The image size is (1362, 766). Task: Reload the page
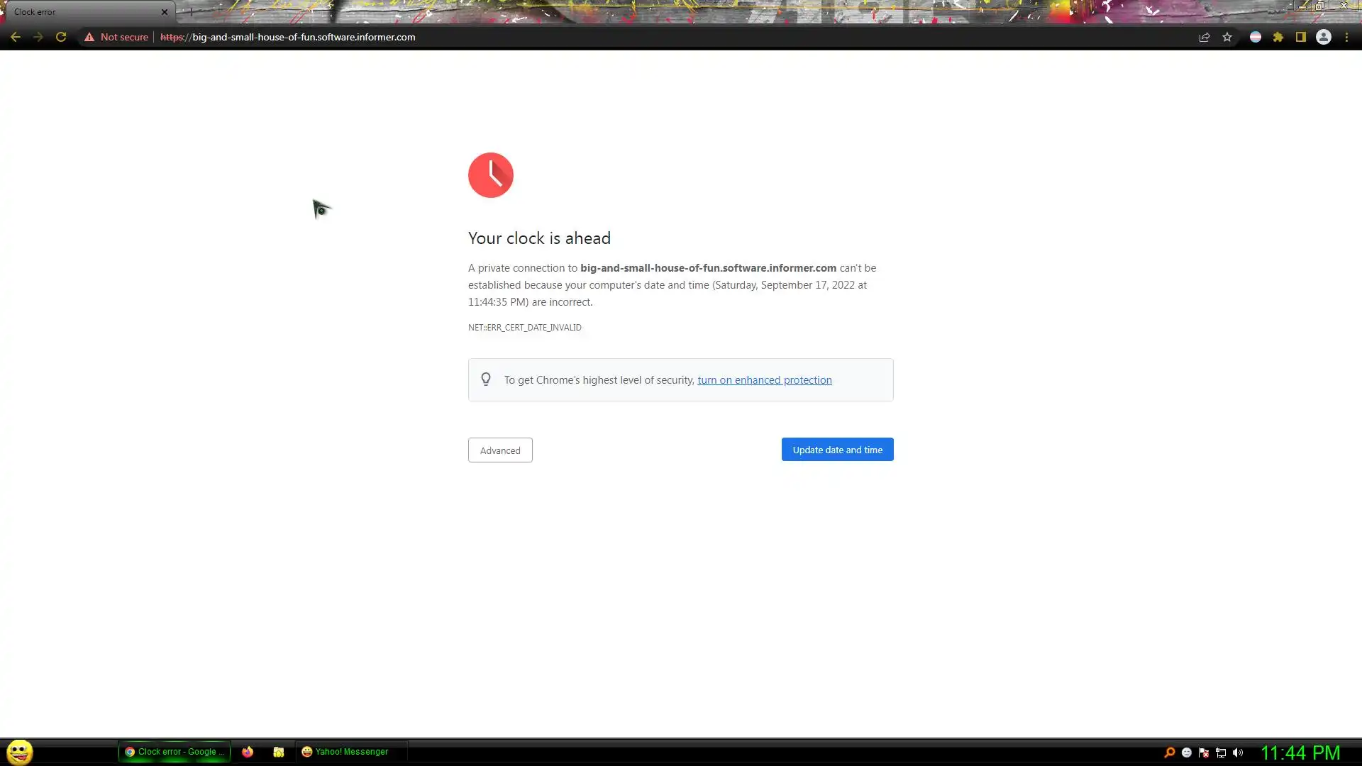coord(61,38)
